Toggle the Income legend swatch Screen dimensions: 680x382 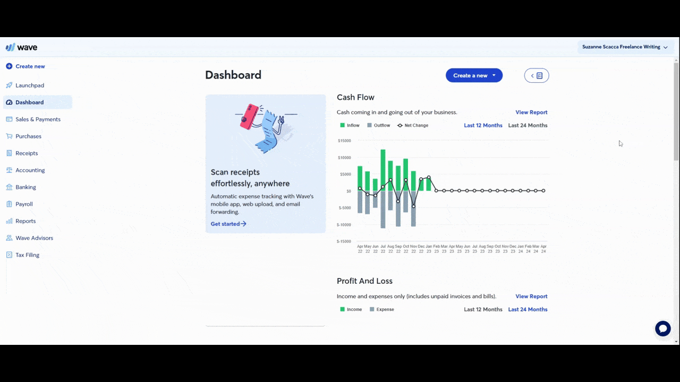click(x=343, y=309)
